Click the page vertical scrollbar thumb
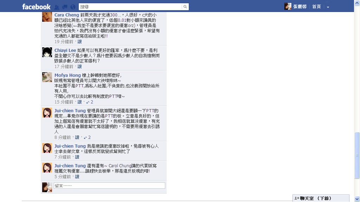Image resolution: width=360 pixels, height=202 pixels. click(357, 155)
